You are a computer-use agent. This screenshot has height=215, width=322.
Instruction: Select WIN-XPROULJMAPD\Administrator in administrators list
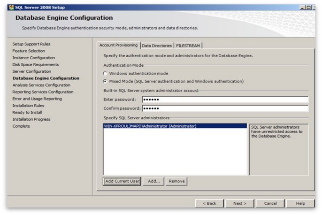(175, 126)
